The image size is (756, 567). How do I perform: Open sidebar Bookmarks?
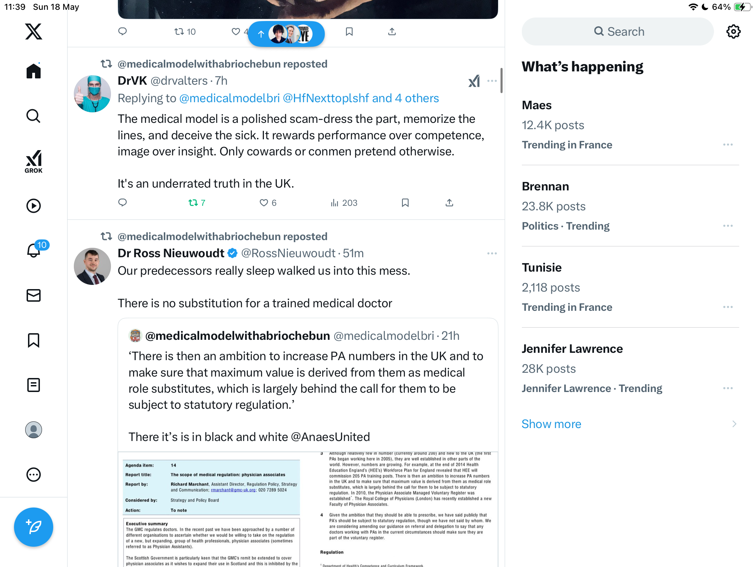point(34,340)
